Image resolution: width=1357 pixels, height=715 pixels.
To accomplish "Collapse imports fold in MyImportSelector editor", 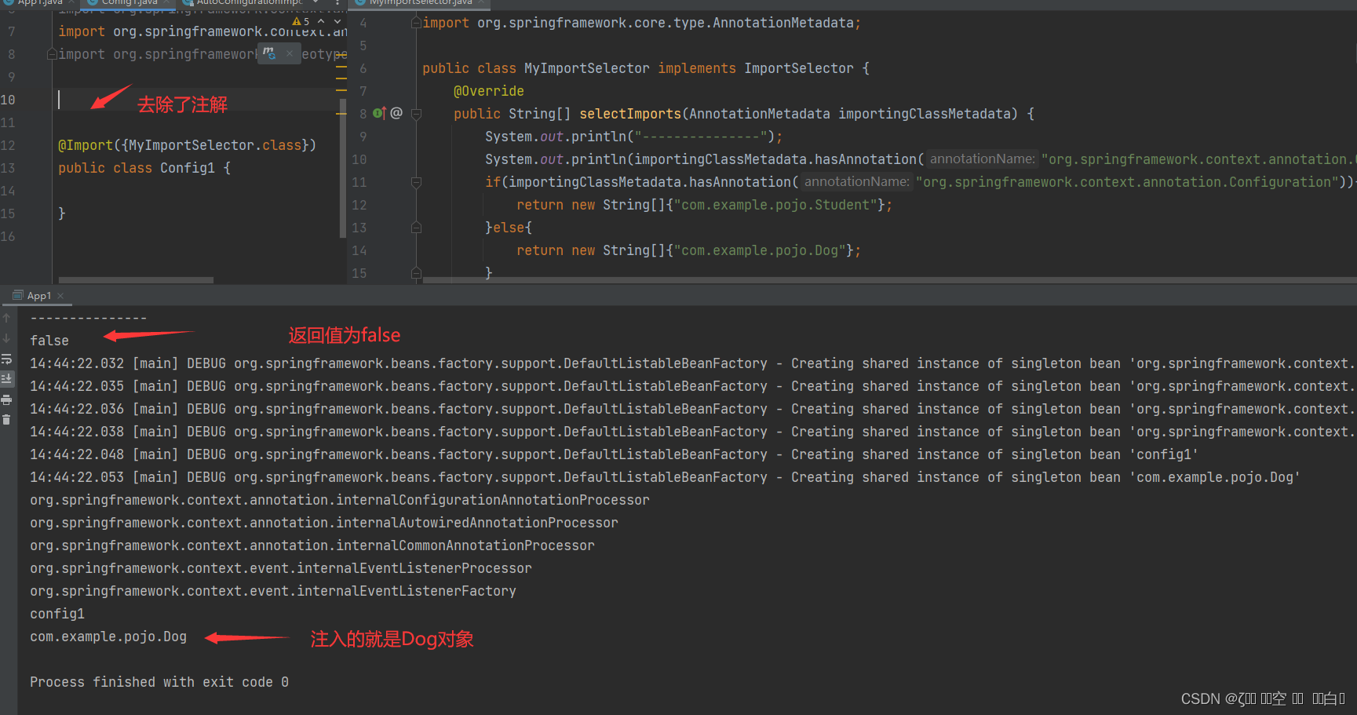I will point(416,23).
